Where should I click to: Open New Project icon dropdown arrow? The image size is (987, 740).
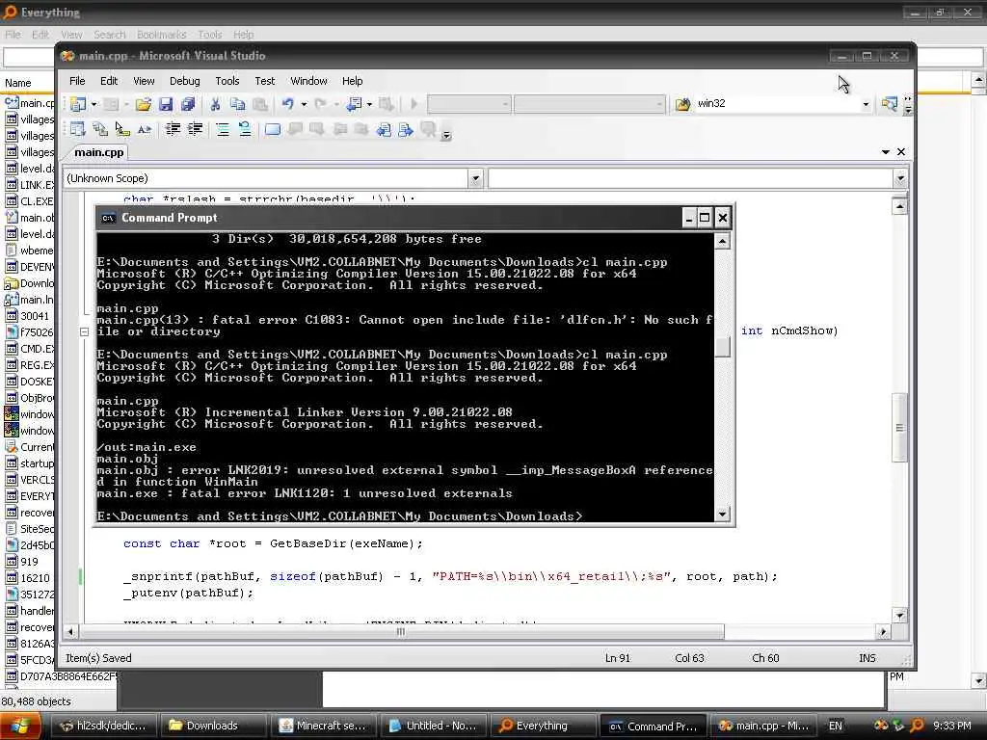(93, 104)
